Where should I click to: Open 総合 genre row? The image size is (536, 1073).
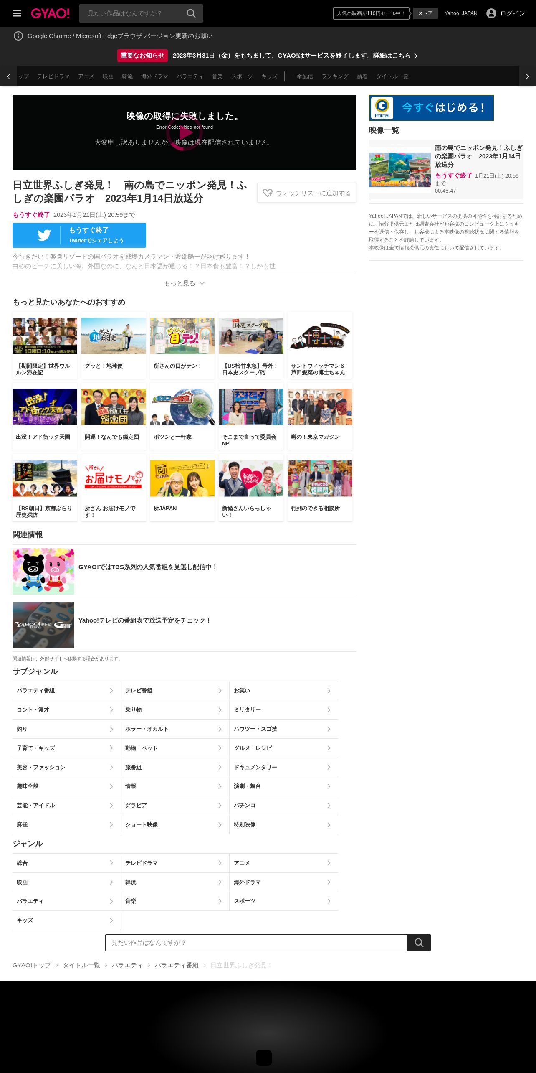point(66,863)
